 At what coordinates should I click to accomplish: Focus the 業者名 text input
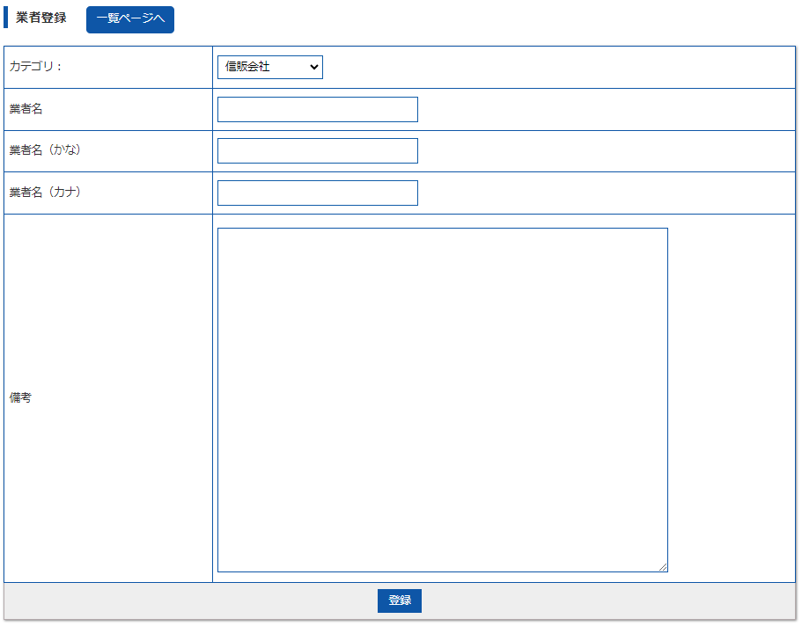[317, 109]
